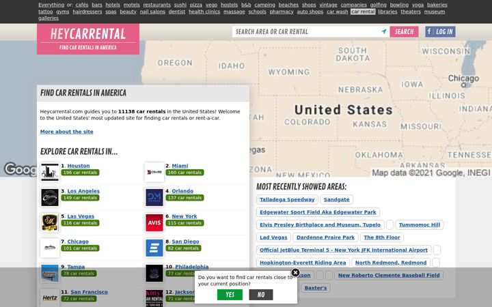Open the Sandgate area link
Image resolution: width=492 pixels, height=307 pixels.
pos(336,199)
